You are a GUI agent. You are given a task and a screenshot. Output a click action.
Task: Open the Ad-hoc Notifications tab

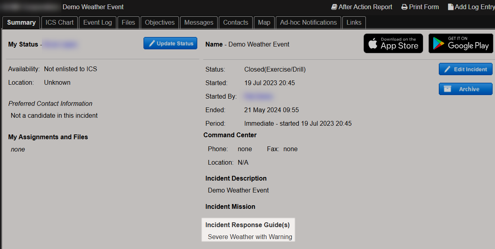click(x=308, y=23)
